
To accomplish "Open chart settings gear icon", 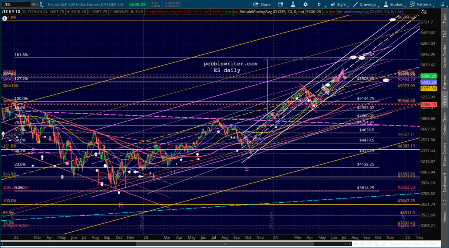I will click(306, 4).
